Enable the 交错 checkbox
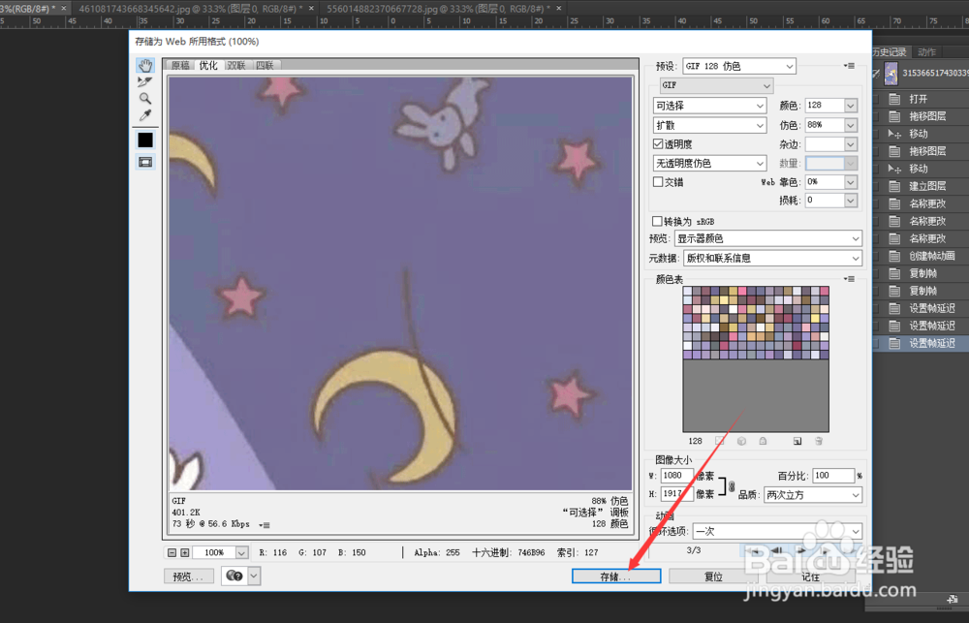969x623 pixels. pyautogui.click(x=658, y=181)
